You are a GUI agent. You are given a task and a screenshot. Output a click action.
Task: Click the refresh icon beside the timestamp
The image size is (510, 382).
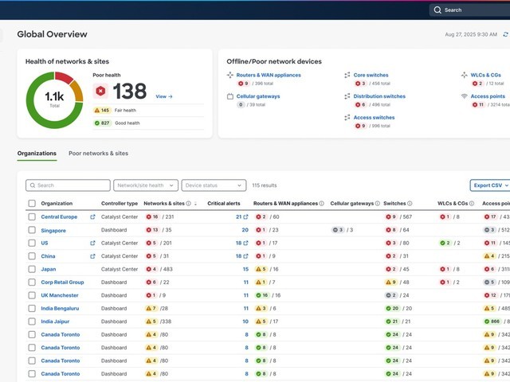505,35
